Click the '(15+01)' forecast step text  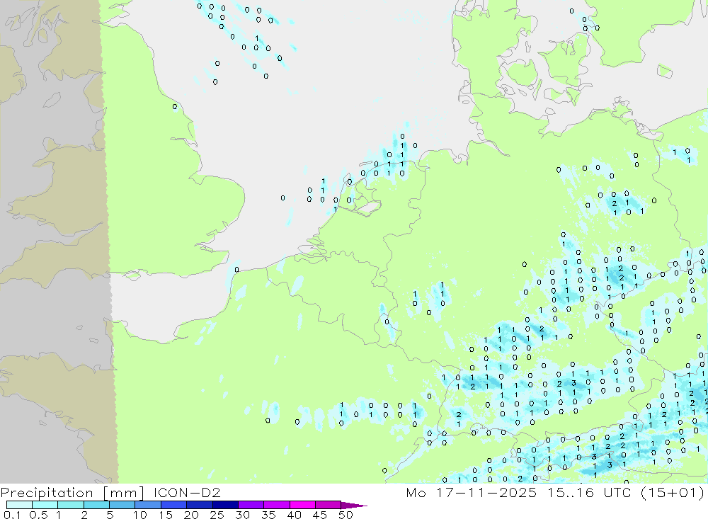(x=673, y=493)
